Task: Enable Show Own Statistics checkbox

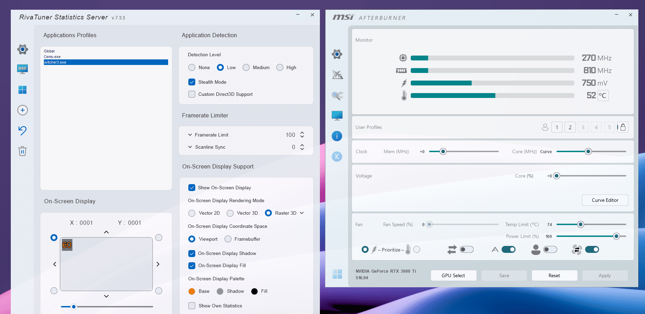Action: click(192, 306)
